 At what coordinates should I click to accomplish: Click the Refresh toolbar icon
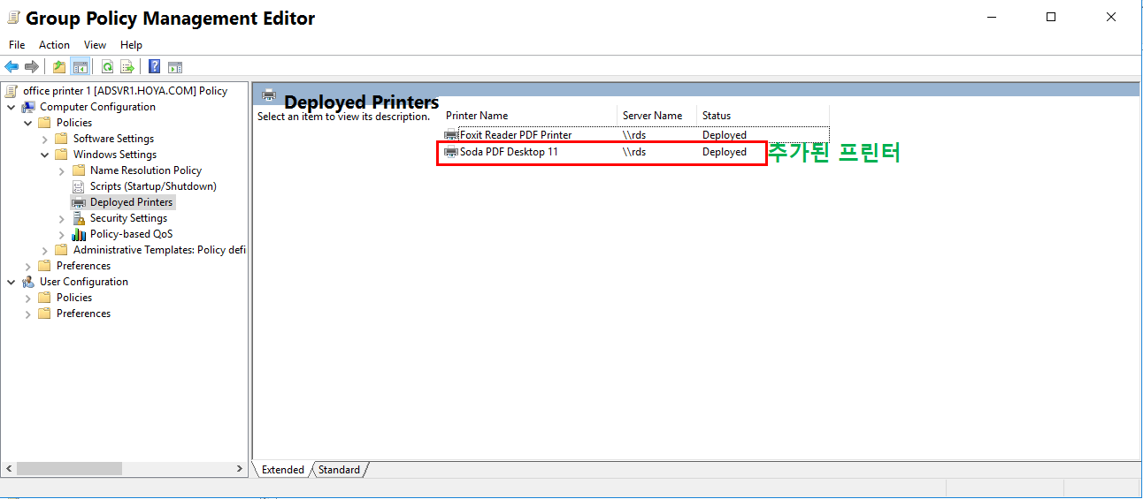pyautogui.click(x=107, y=66)
